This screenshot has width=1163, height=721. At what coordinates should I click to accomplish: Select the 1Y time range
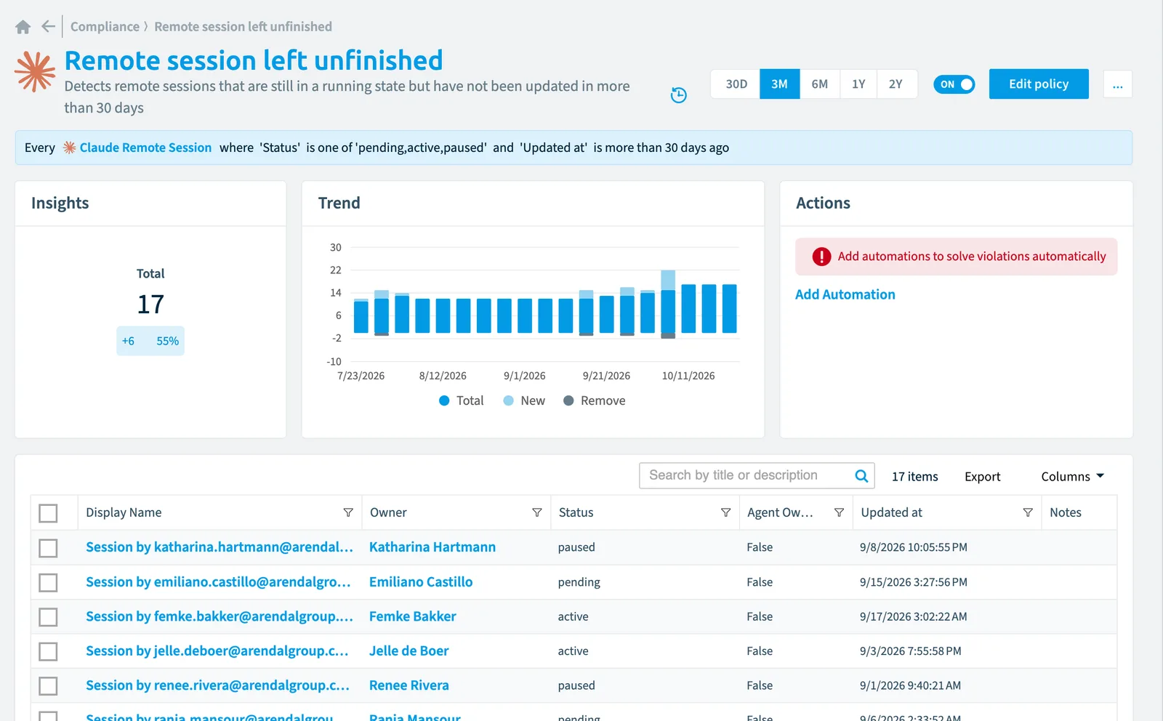tap(858, 84)
